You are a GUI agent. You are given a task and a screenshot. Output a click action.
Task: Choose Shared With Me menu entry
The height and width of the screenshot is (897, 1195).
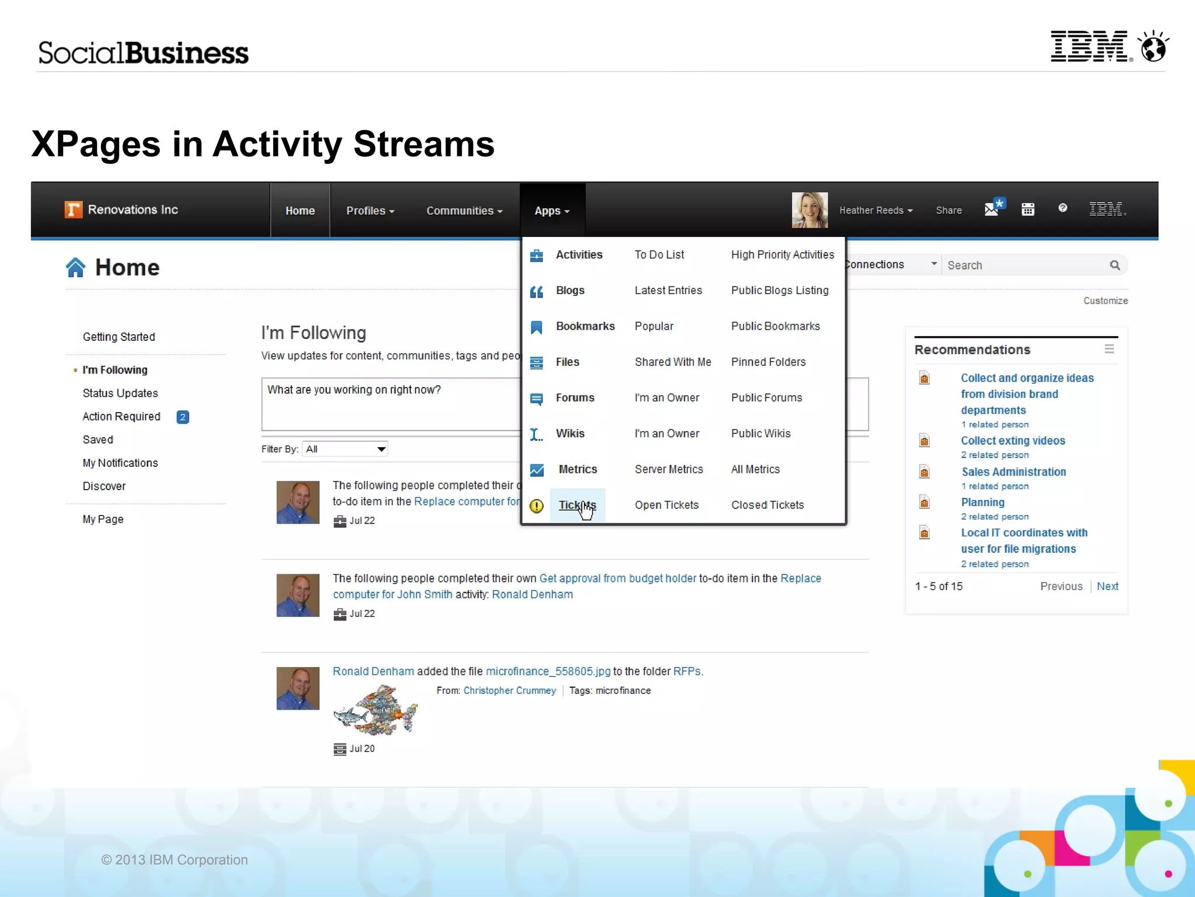[673, 362]
